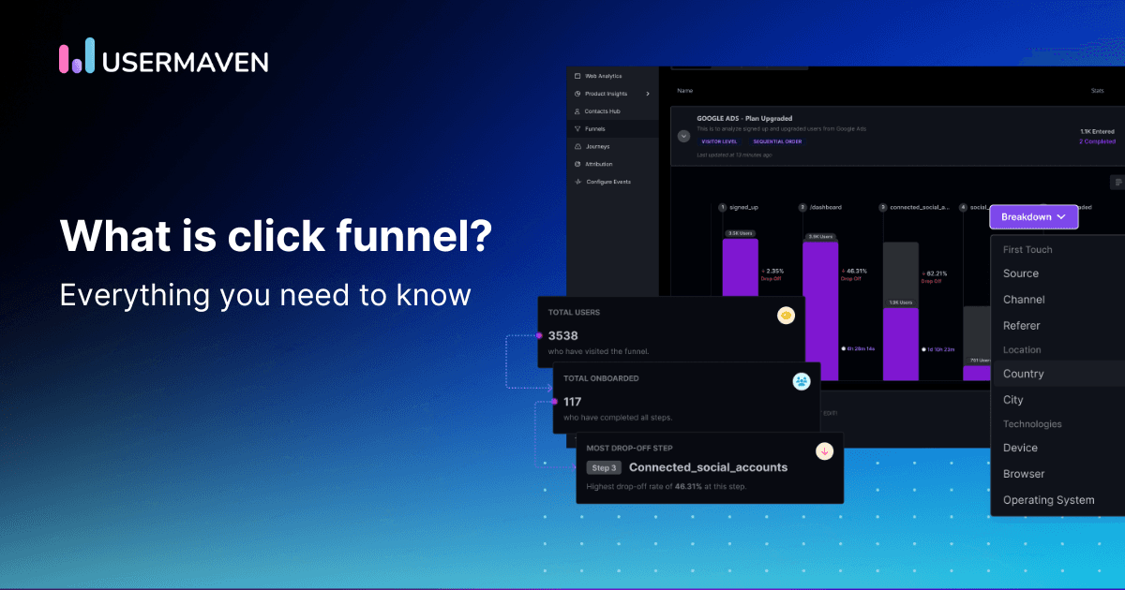Click the Contacts Hub person icon
Viewport: 1125px width, 590px height.
click(x=577, y=111)
